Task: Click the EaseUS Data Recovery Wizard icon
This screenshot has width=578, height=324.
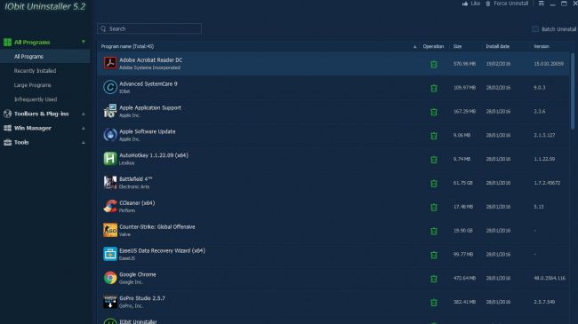Action: [110, 254]
